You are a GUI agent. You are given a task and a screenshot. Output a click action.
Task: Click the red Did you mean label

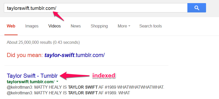click(x=25, y=55)
